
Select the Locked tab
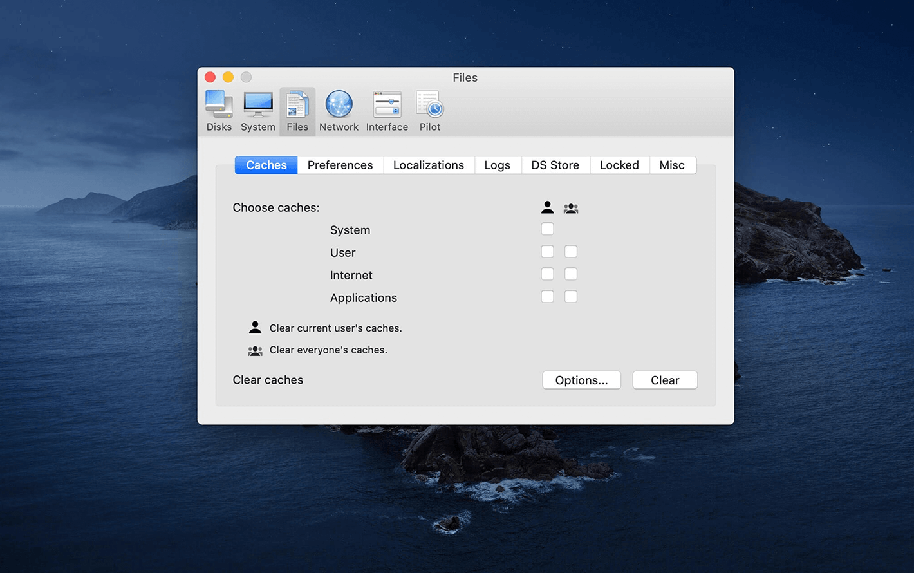pos(619,165)
